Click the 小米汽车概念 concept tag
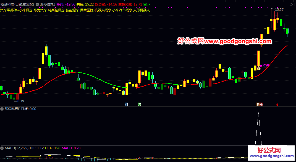 tap(122, 10)
